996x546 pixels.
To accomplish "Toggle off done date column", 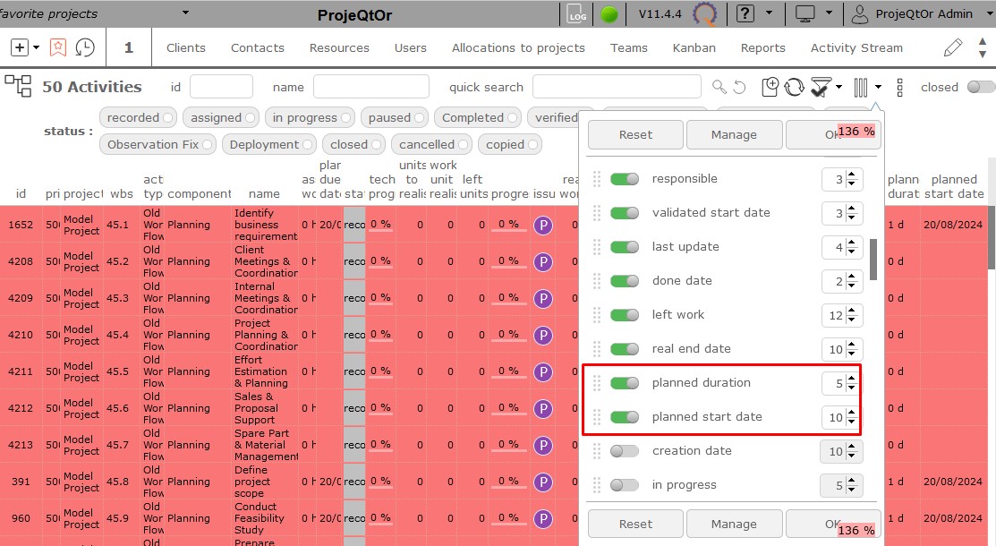I will point(625,281).
